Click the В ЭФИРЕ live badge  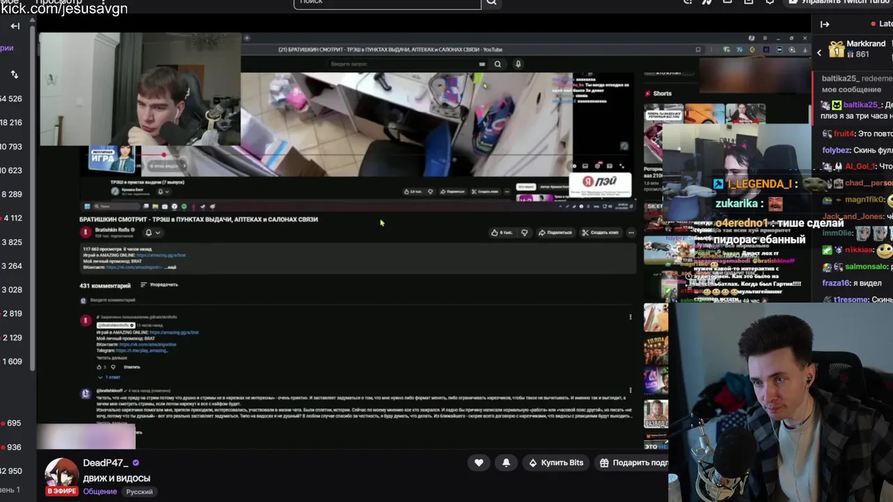61,491
